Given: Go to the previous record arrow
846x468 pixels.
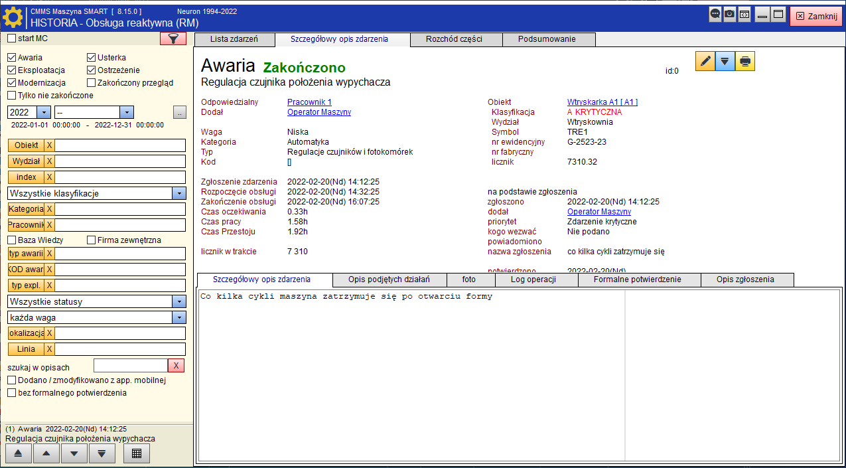Looking at the screenshot, I should pos(46,453).
